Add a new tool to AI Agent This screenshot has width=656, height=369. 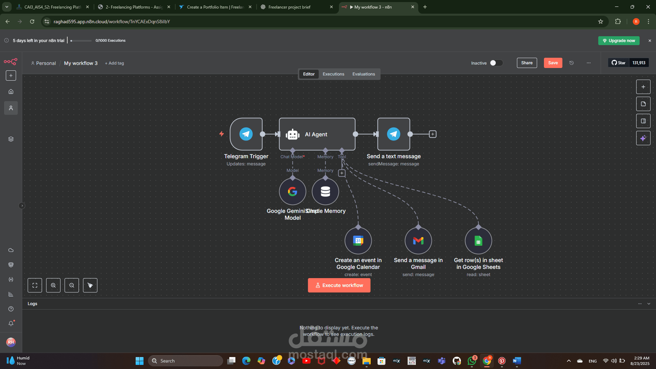point(342,173)
